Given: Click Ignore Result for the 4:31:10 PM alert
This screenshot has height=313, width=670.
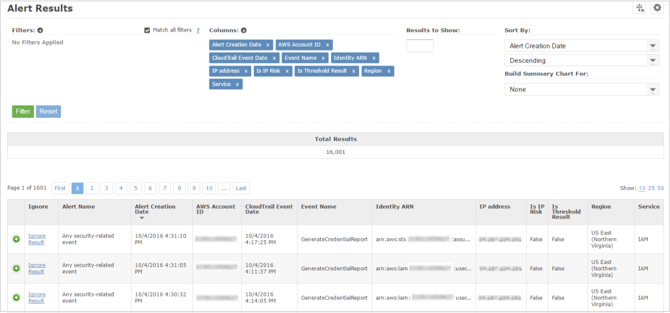Looking at the screenshot, I should (x=37, y=239).
